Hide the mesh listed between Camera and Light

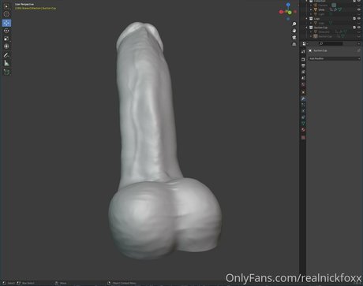[359, 9]
